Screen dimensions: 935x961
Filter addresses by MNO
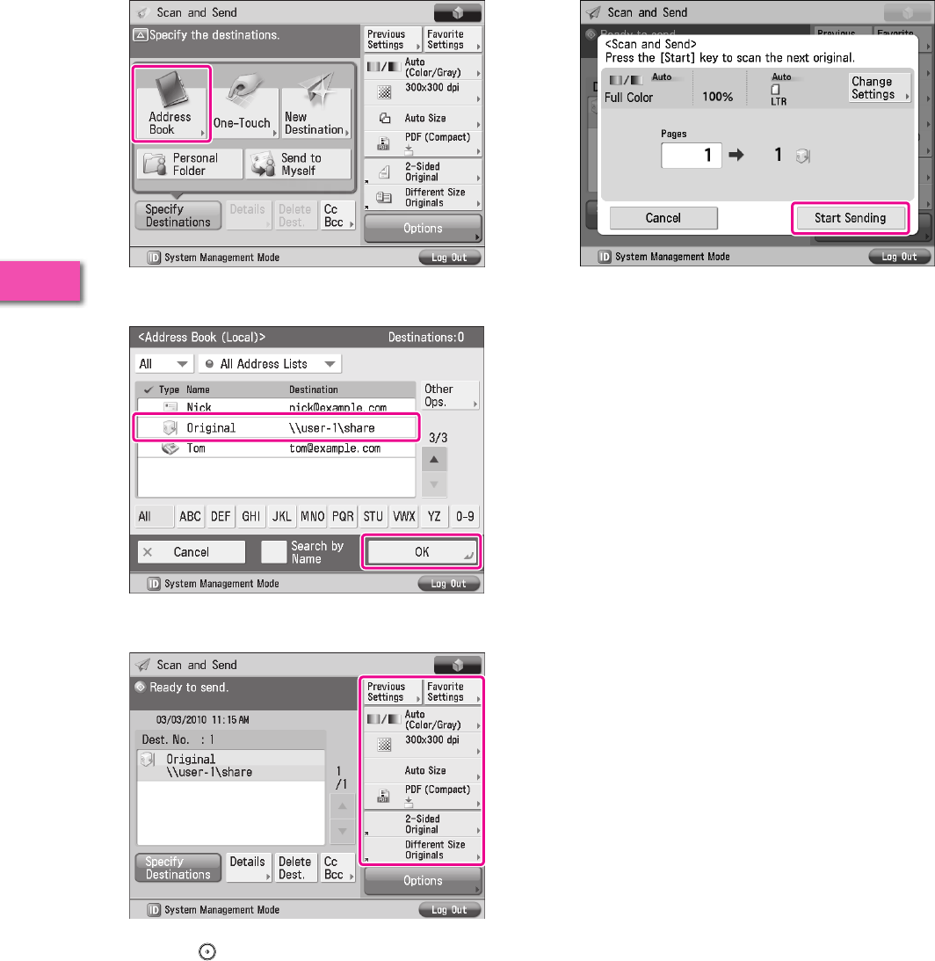tap(313, 517)
